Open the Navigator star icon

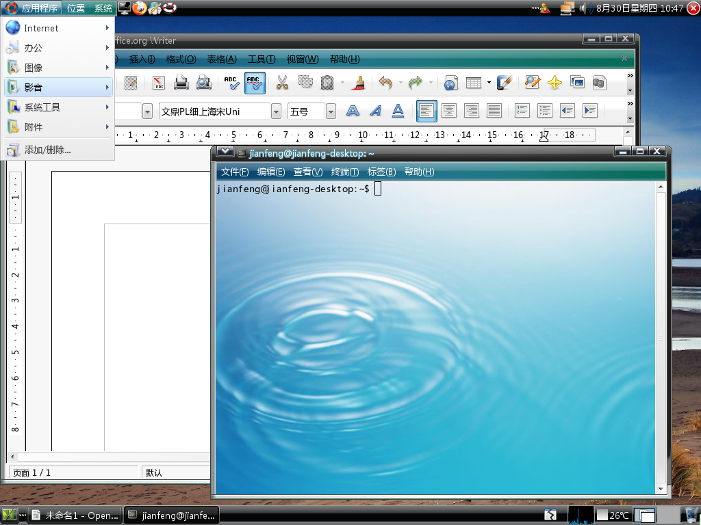555,83
